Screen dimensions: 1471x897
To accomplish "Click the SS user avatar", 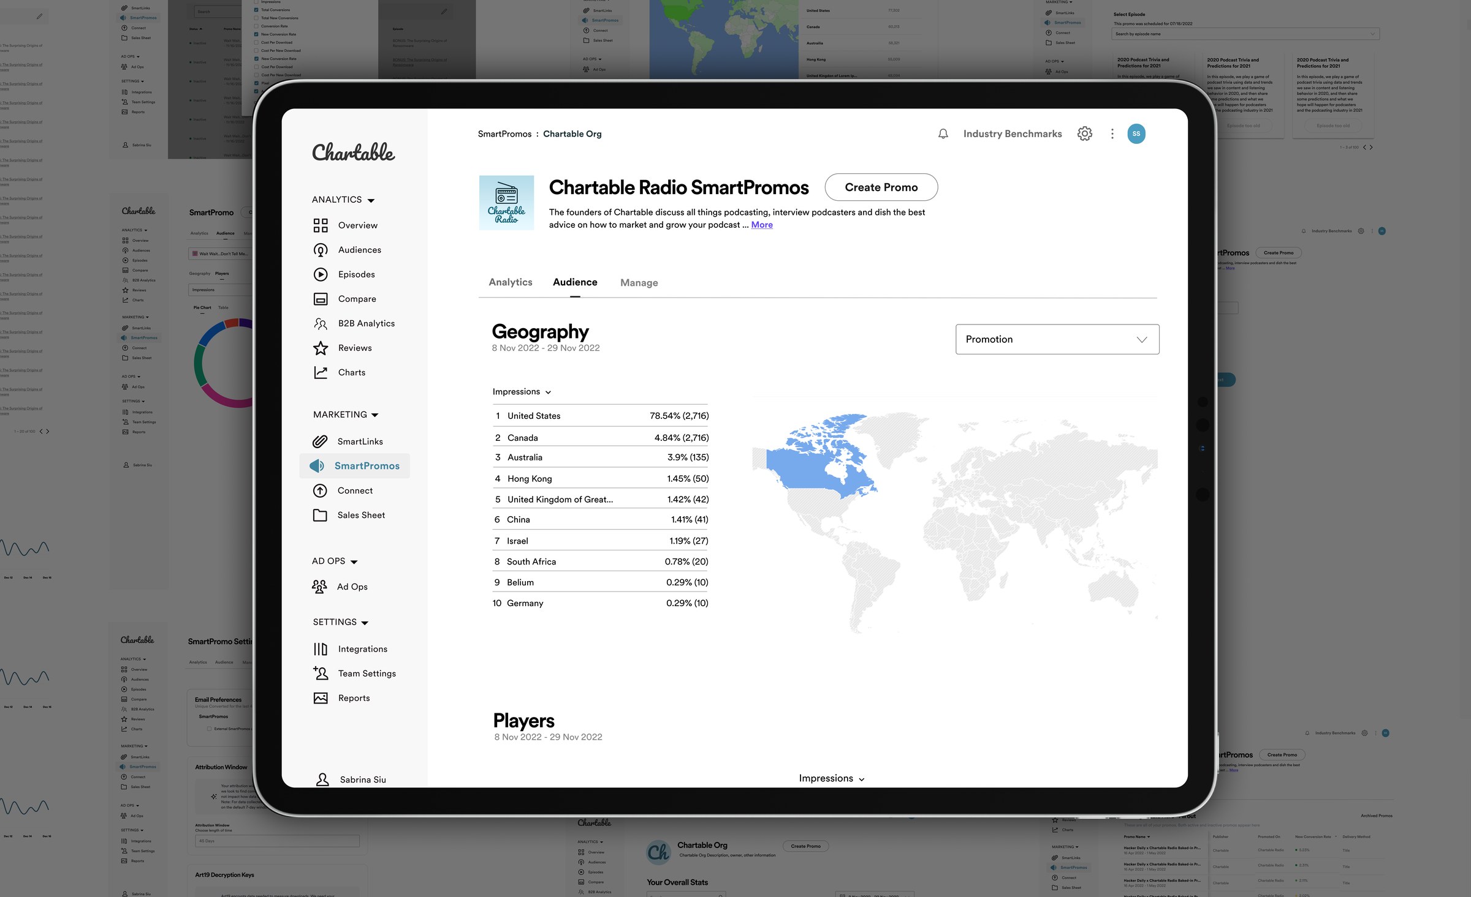I will [1136, 133].
